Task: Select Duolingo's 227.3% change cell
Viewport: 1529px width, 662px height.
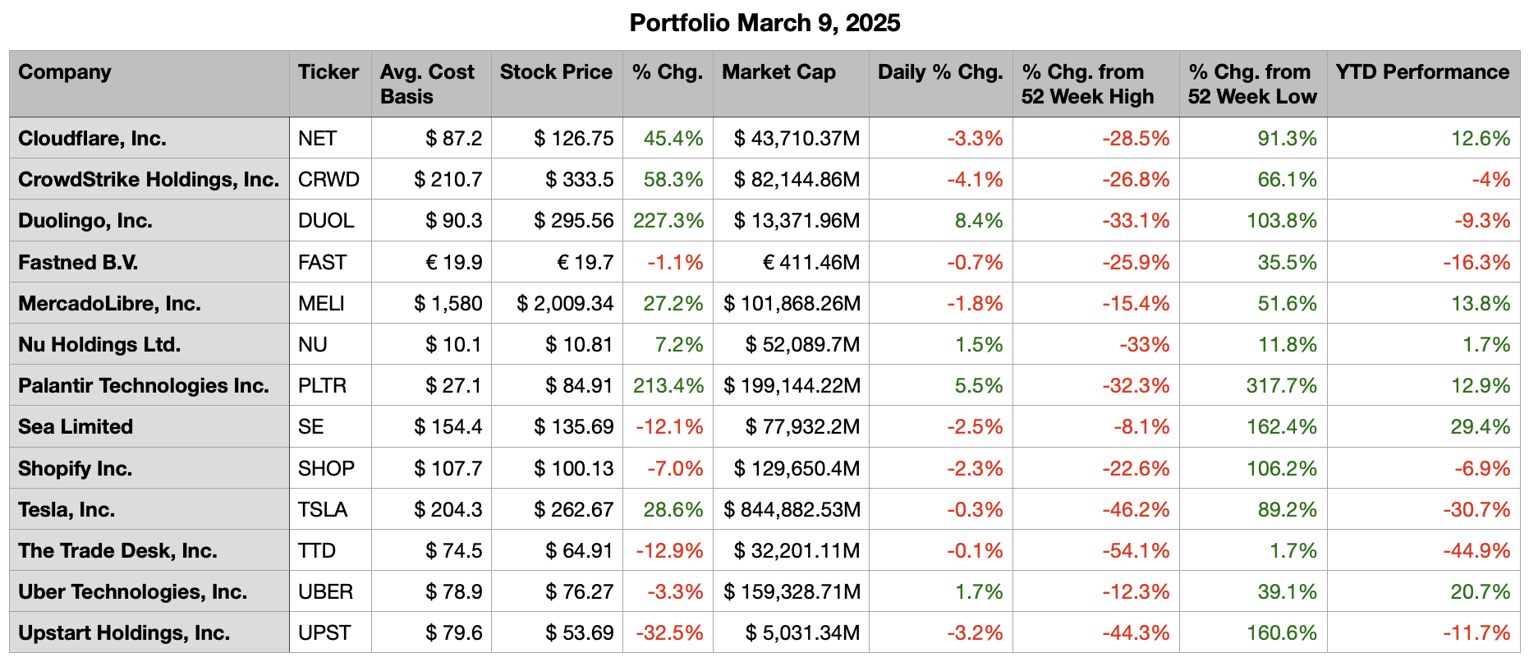Action: [668, 221]
